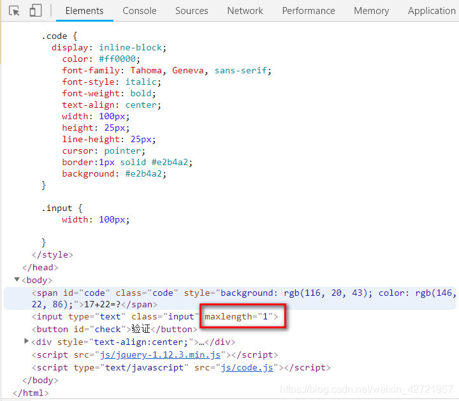459x401 pixels.
Task: Open the Memory tab
Action: click(371, 11)
